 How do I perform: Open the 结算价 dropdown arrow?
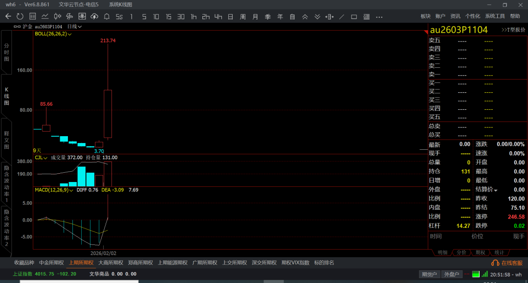click(x=496, y=191)
